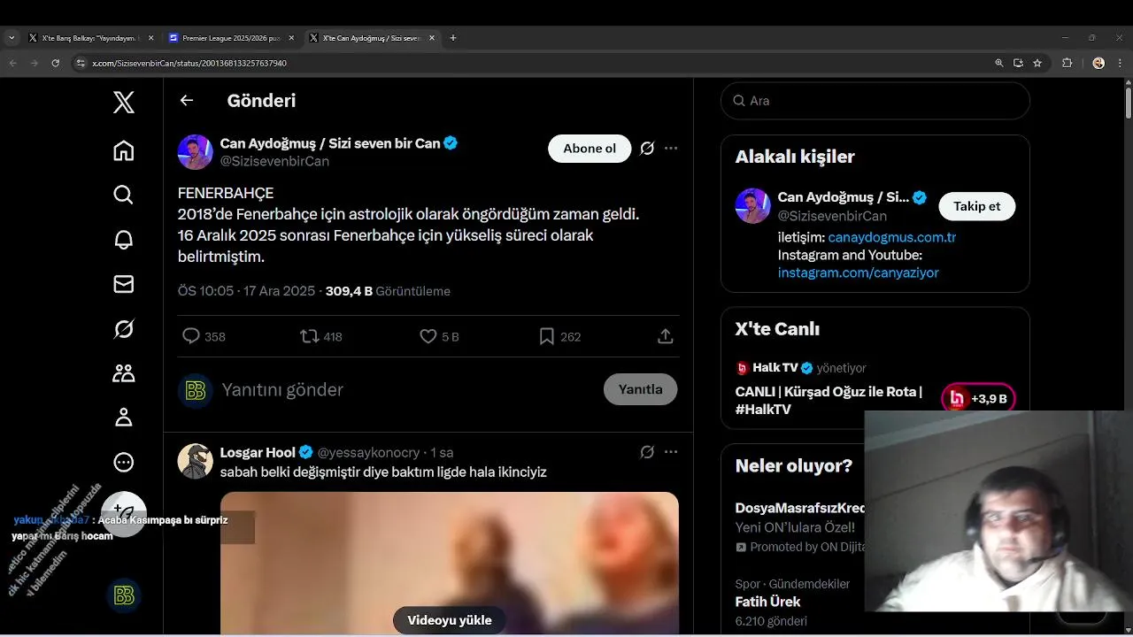Screen dimensions: 1133x637
Task: Open canaydogmus.com.tr link
Action: pyautogui.click(x=892, y=237)
